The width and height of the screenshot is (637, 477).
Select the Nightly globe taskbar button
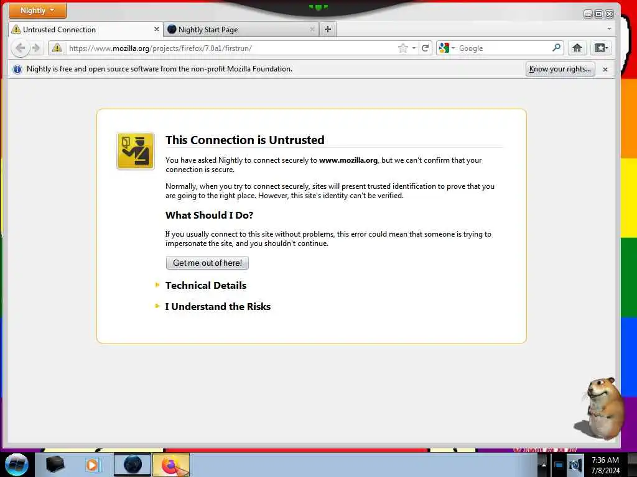pyautogui.click(x=133, y=465)
